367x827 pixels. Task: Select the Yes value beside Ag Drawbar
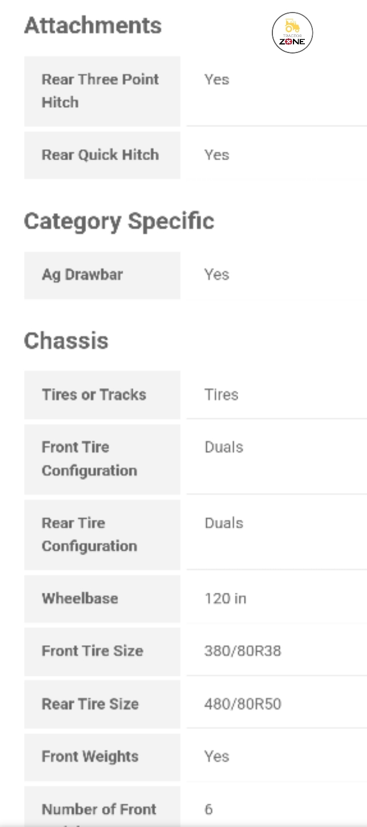point(217,275)
